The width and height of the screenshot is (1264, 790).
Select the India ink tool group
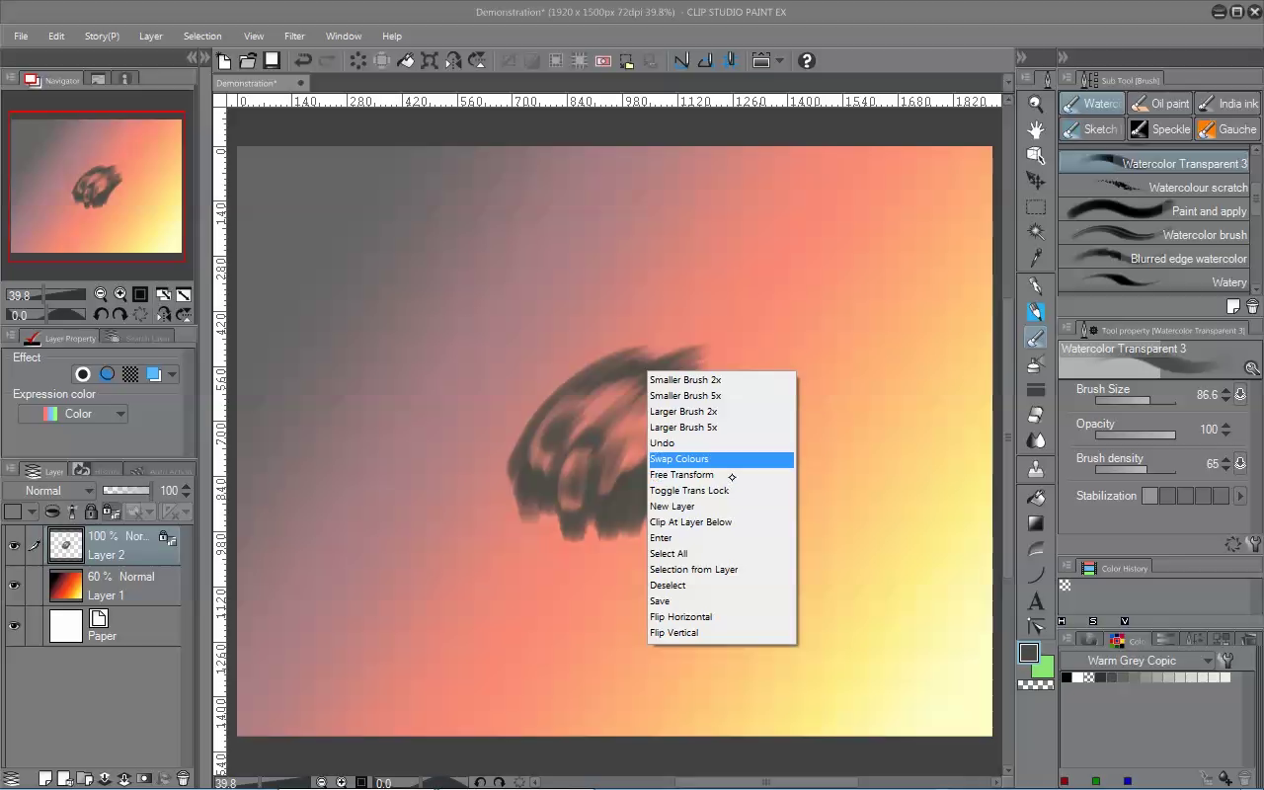(1227, 103)
